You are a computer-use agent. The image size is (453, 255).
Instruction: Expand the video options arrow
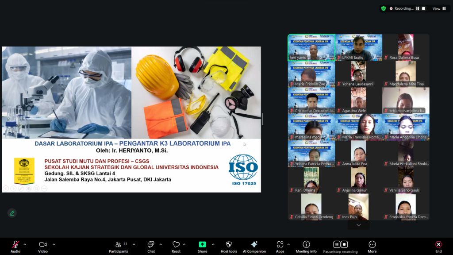[x=54, y=244]
